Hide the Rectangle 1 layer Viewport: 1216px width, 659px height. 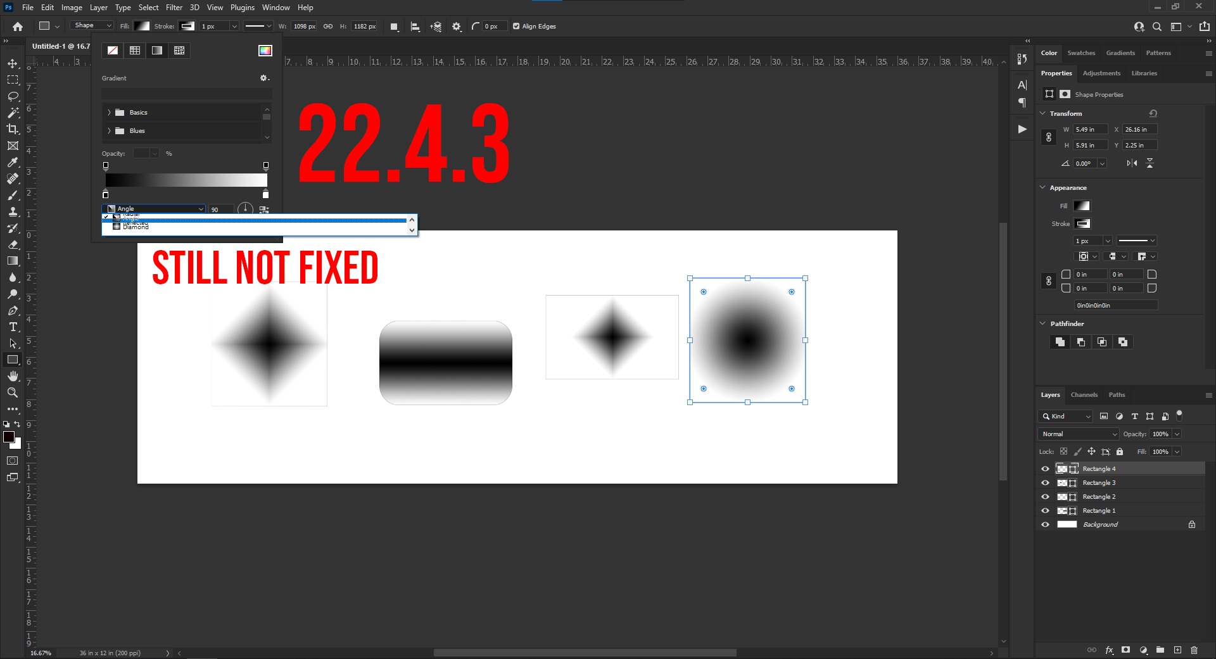[1045, 511]
